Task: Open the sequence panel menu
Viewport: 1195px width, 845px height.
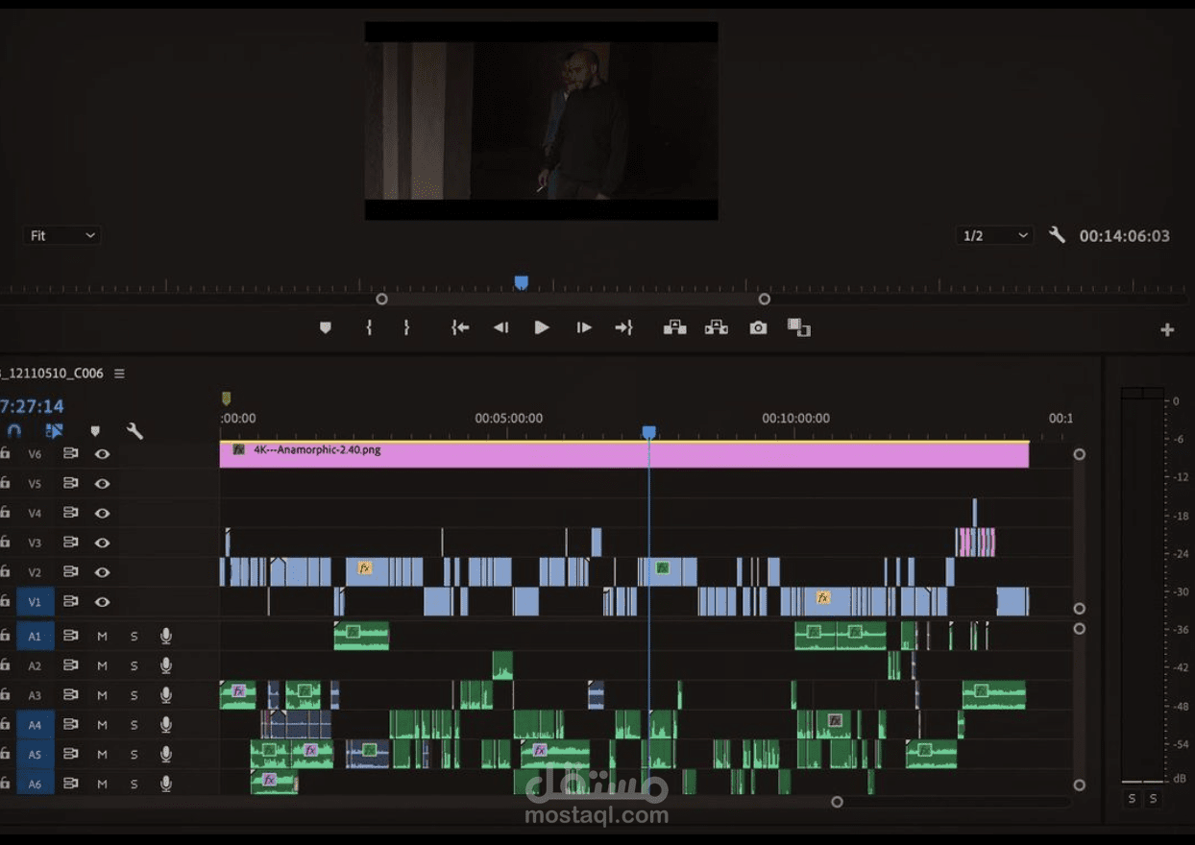Action: [119, 374]
